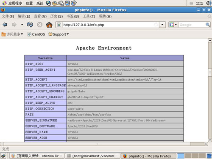Open the history dropdown beside Forward button
The height and width of the screenshot is (159, 212).
tap(22, 25)
